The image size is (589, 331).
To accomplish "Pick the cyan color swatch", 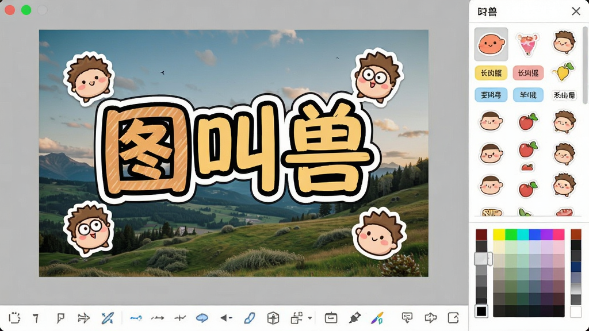I will [523, 234].
